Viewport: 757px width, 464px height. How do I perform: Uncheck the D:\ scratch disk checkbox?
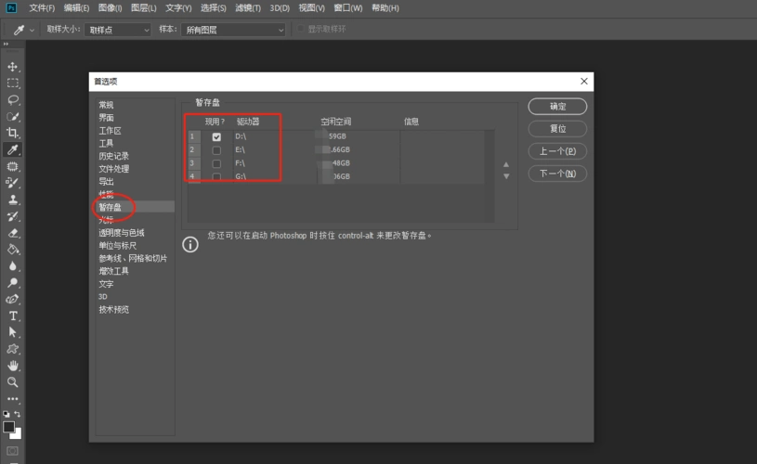tap(216, 137)
